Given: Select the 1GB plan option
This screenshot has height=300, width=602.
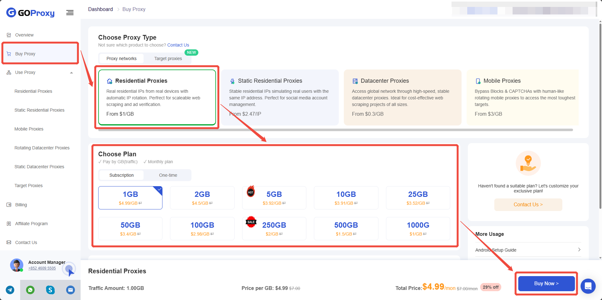Looking at the screenshot, I should click(130, 198).
